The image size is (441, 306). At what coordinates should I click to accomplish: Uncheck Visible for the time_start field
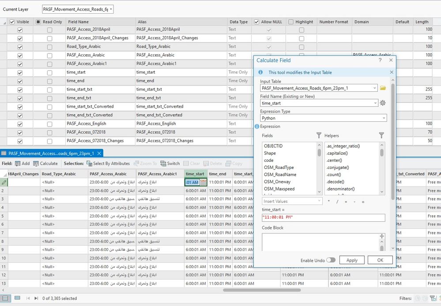[20, 72]
